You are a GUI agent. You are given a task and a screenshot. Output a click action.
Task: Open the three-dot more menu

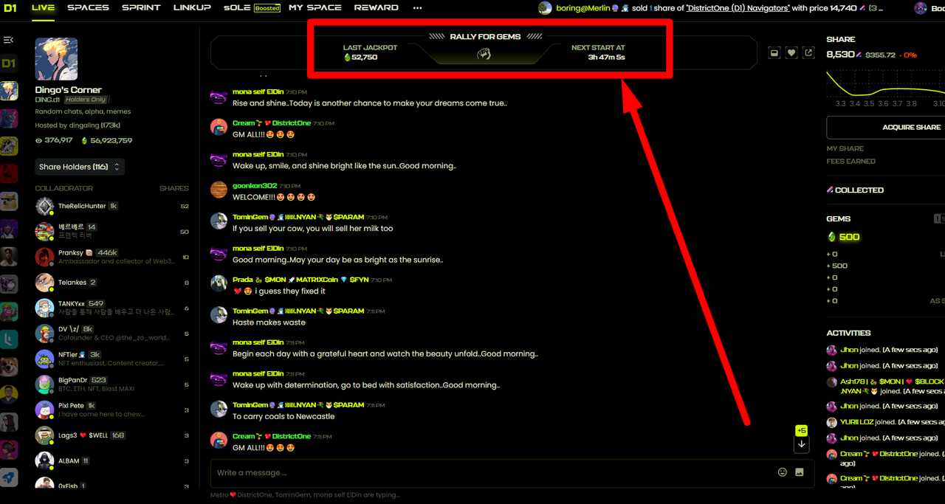tap(418, 7)
